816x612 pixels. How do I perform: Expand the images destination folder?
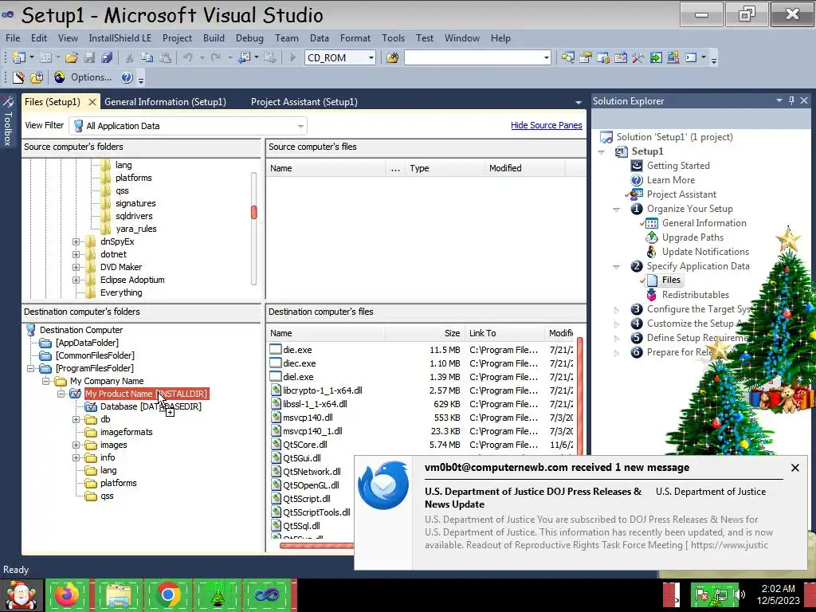[x=76, y=445]
